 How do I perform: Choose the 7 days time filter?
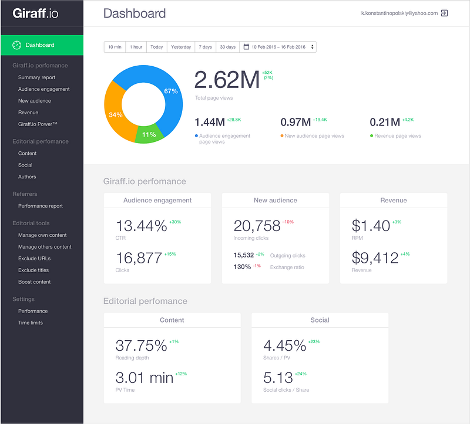(x=205, y=47)
